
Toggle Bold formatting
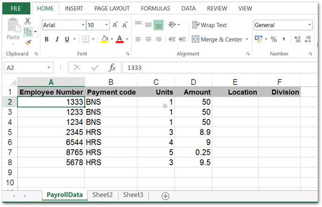coord(47,39)
